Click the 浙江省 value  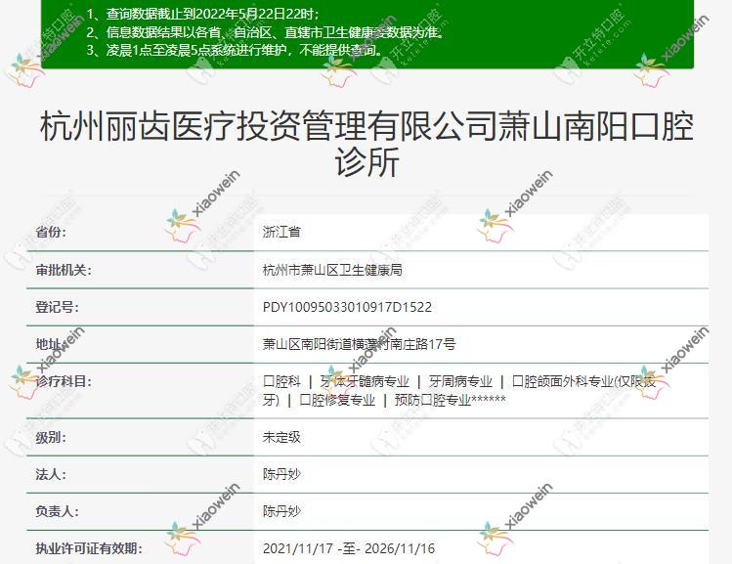[x=281, y=232]
